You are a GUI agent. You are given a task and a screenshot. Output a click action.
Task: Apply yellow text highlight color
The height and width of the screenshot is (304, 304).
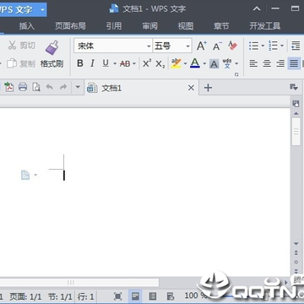(x=176, y=63)
